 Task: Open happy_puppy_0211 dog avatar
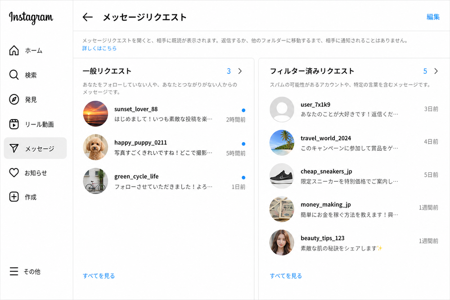point(95,147)
